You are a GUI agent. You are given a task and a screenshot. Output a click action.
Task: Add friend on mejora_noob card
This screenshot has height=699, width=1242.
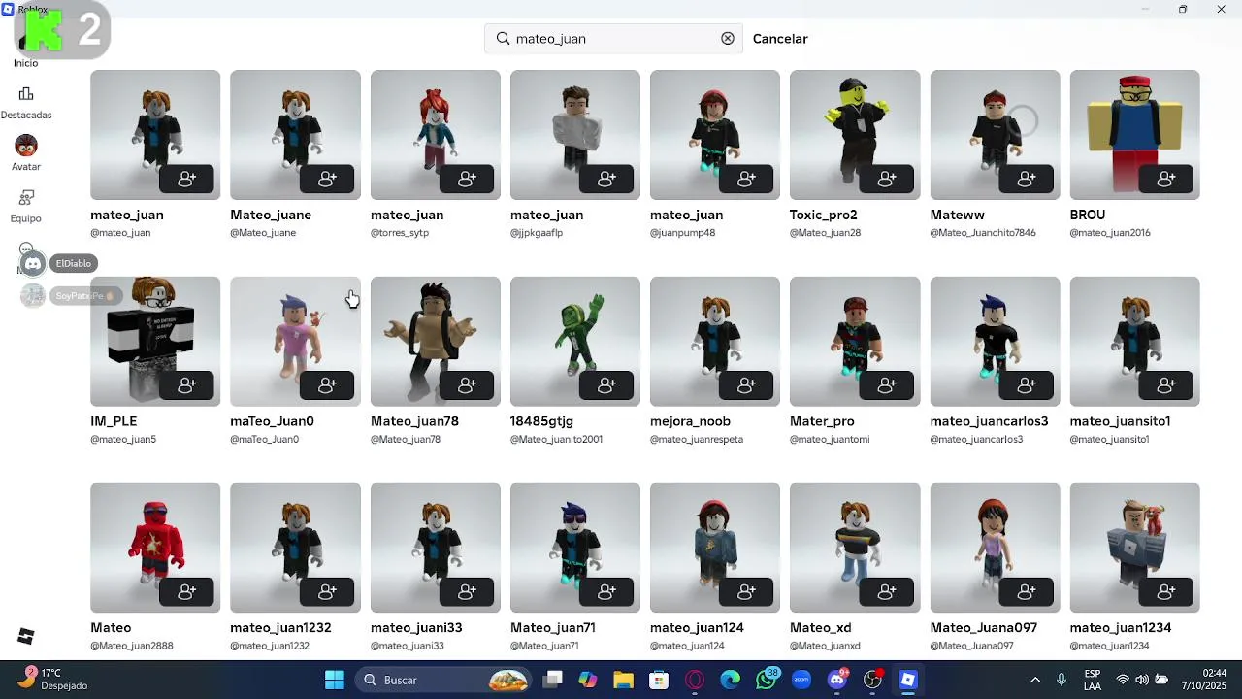coord(746,385)
